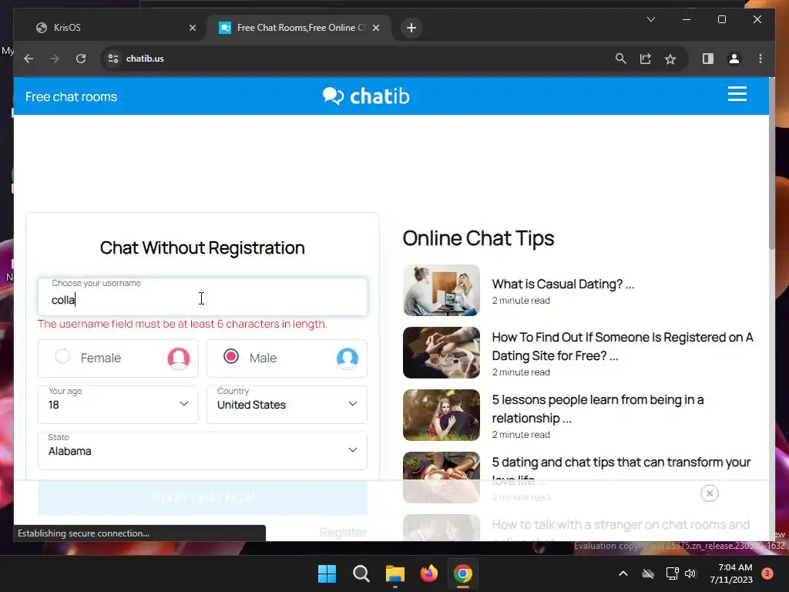Select Male gender radio button

point(231,356)
